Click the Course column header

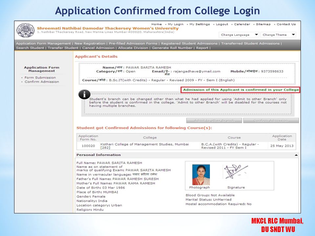point(234,138)
